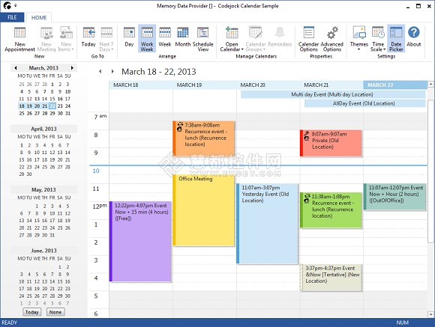Screen dimensions: 435x327
Task: Select the HOME ribbon tab
Action: coord(39,17)
